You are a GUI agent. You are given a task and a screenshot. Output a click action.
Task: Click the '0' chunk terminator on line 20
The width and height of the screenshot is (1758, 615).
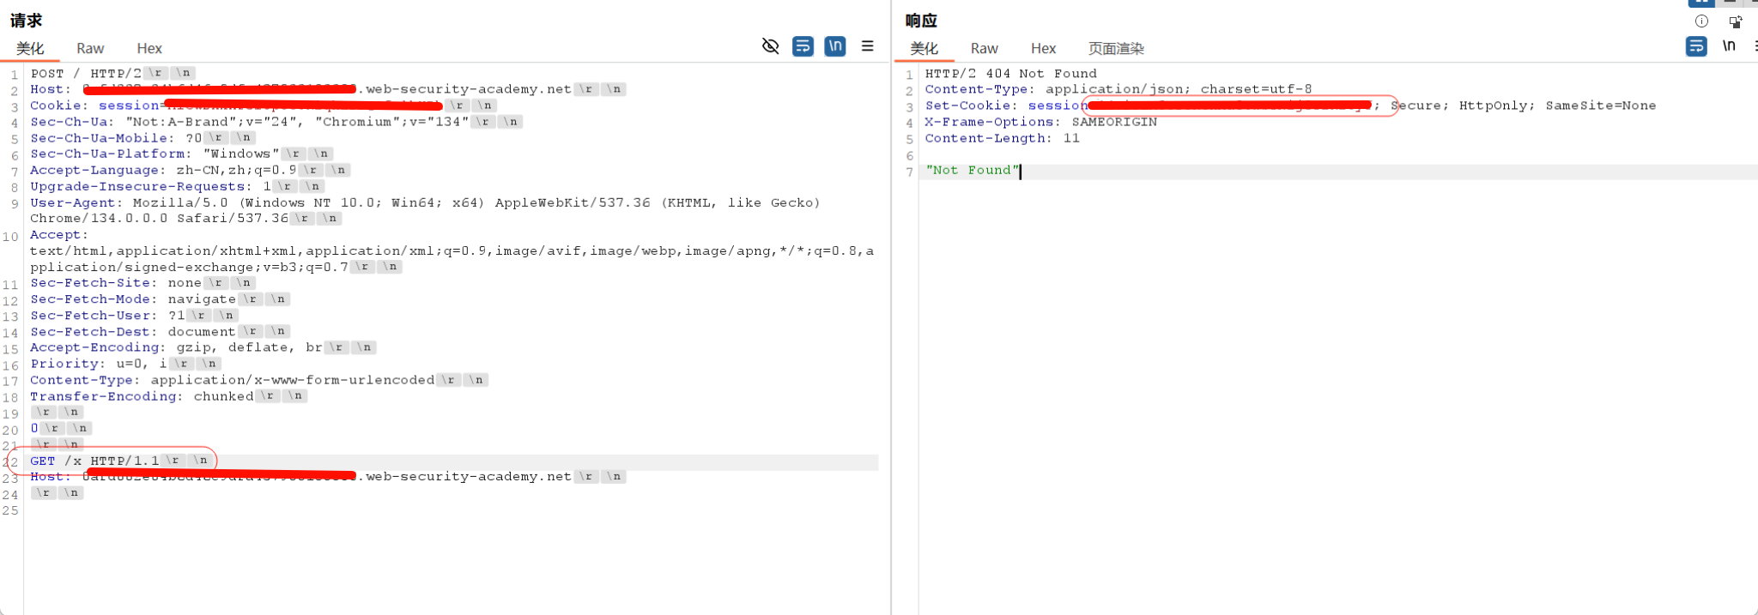pyautogui.click(x=34, y=428)
